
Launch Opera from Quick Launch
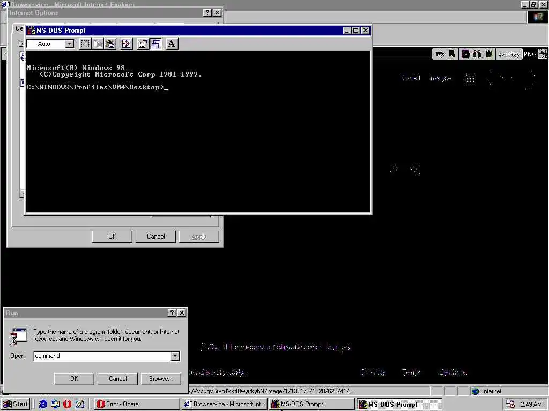(67, 404)
